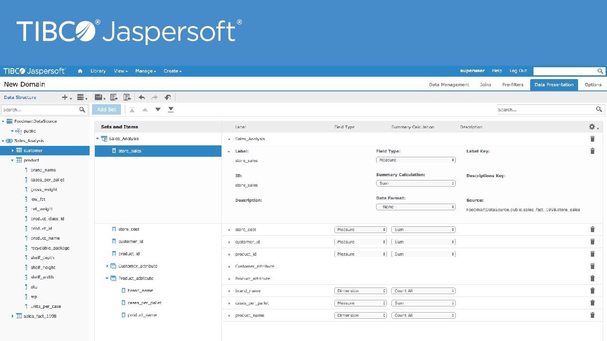Click the Log Out link

click(518, 71)
